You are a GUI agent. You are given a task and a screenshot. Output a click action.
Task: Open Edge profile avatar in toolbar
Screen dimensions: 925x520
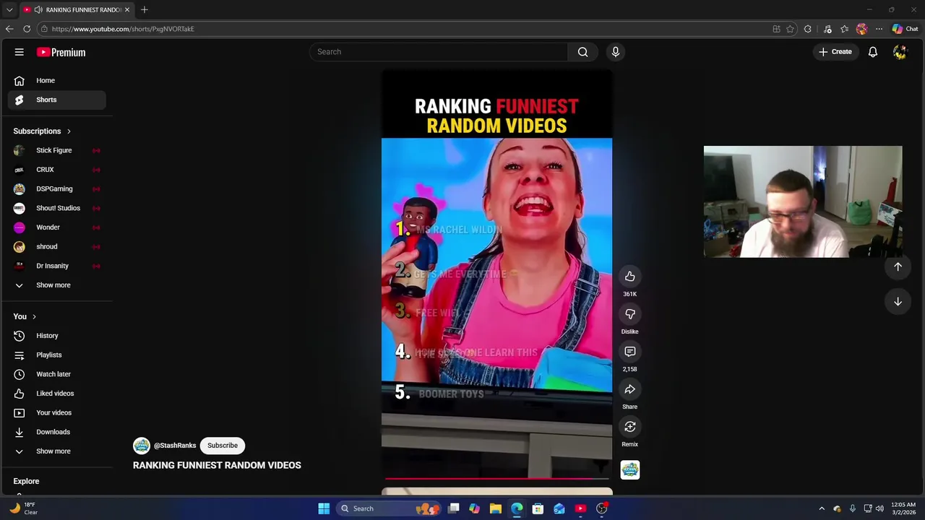coord(861,29)
